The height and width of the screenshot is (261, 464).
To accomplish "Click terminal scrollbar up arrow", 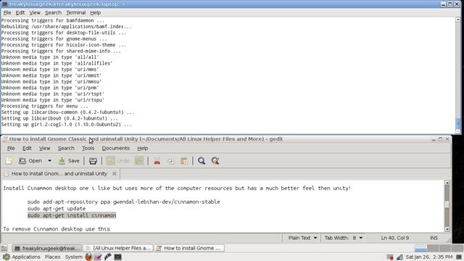I will click(x=457, y=20).
